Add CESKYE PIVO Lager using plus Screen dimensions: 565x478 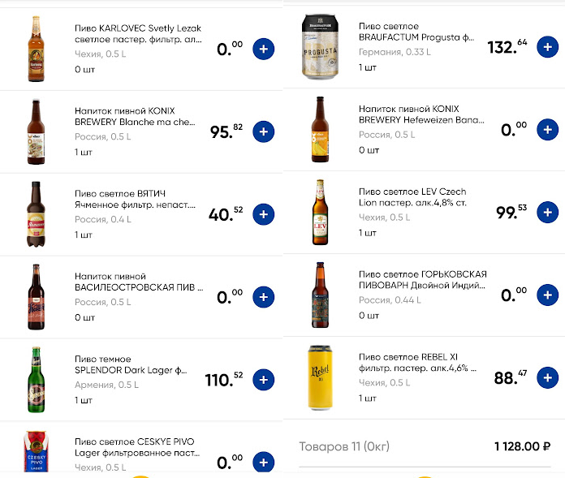[x=263, y=463]
